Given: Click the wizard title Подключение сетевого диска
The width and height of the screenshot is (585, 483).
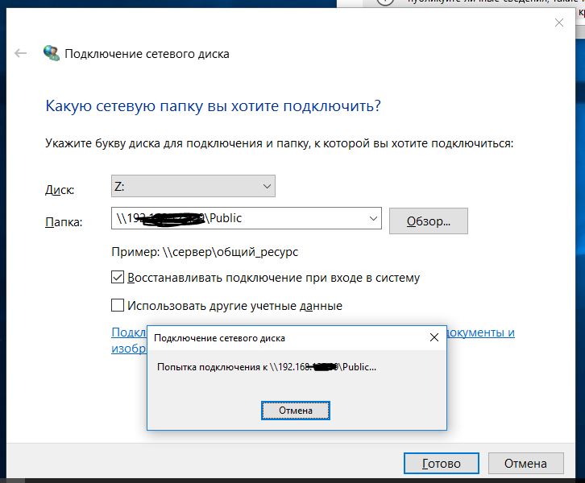Looking at the screenshot, I should pyautogui.click(x=147, y=54).
